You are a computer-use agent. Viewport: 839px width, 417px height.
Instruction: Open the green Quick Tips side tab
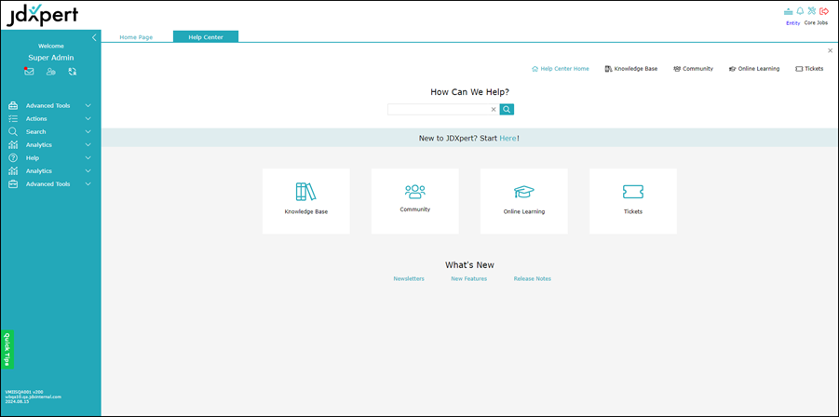[7, 349]
